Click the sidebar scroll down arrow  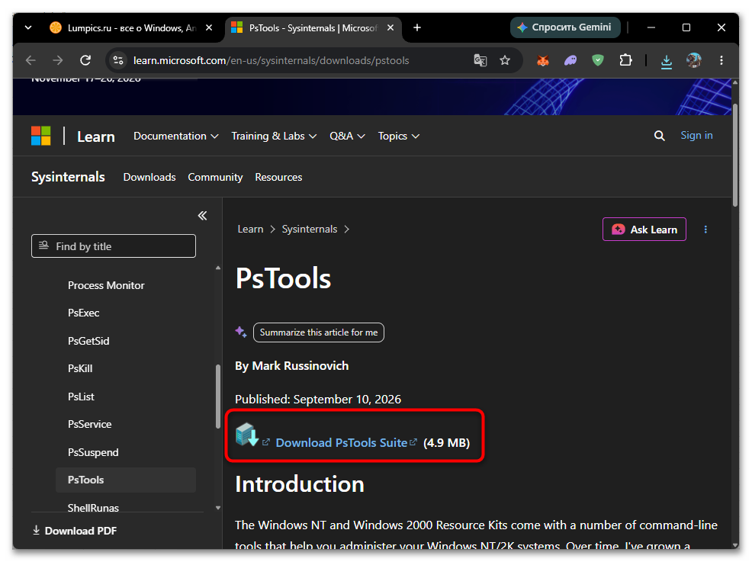[218, 508]
